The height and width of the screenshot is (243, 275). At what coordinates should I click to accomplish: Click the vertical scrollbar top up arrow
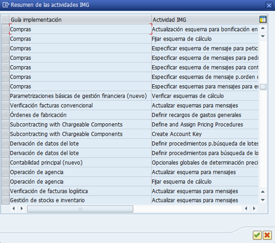263,28
